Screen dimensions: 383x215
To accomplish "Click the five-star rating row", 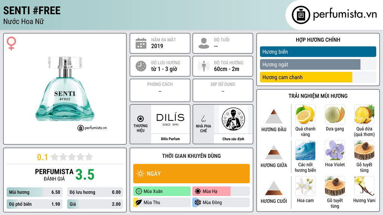I will coord(72,157).
